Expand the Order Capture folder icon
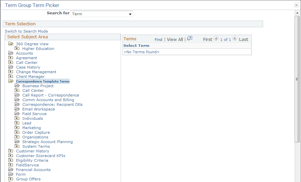The image size is (301, 182). (17, 132)
